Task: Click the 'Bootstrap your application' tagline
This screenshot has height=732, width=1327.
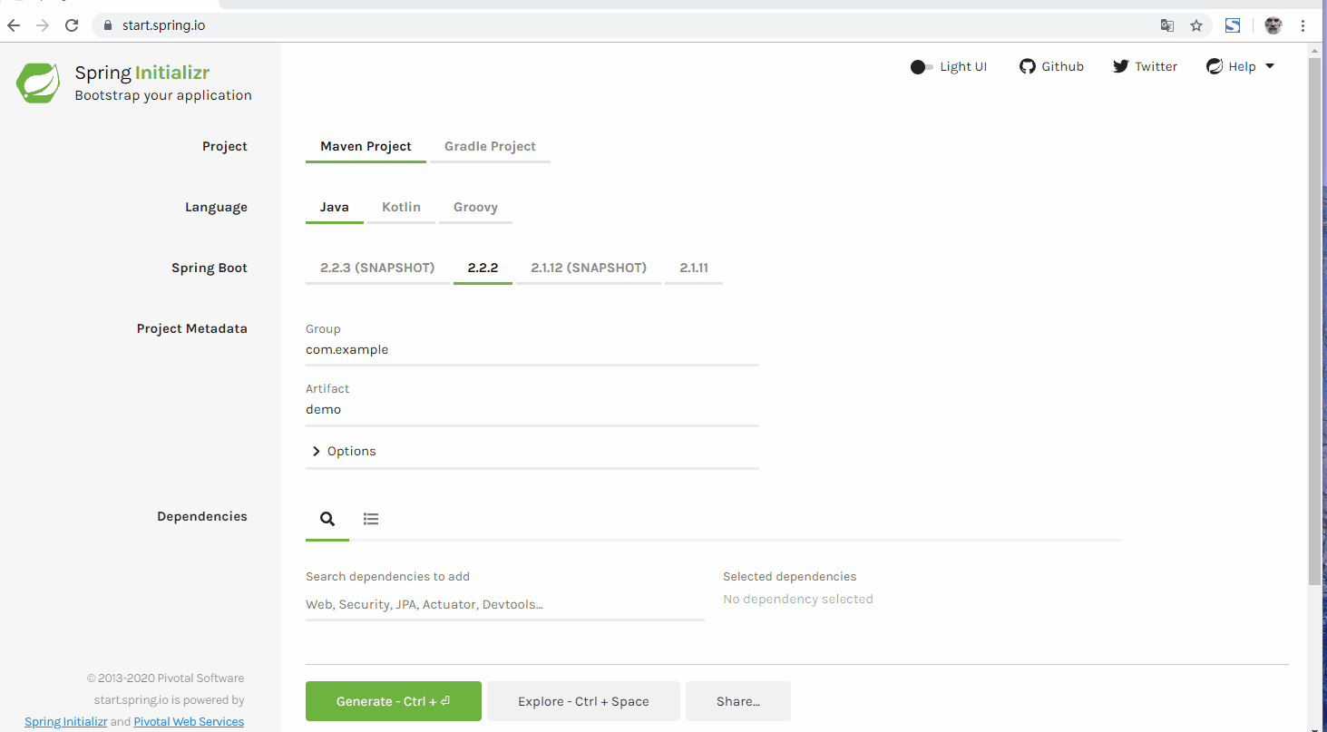Action: [163, 95]
